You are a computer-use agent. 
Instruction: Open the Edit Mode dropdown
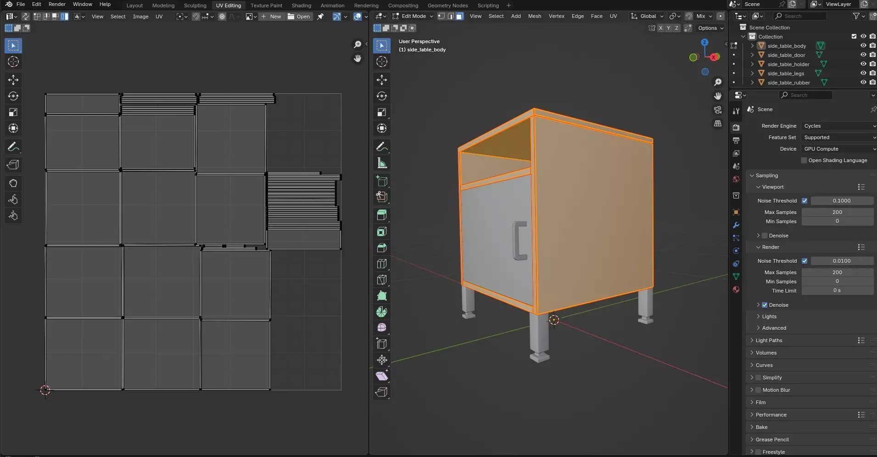pyautogui.click(x=413, y=16)
